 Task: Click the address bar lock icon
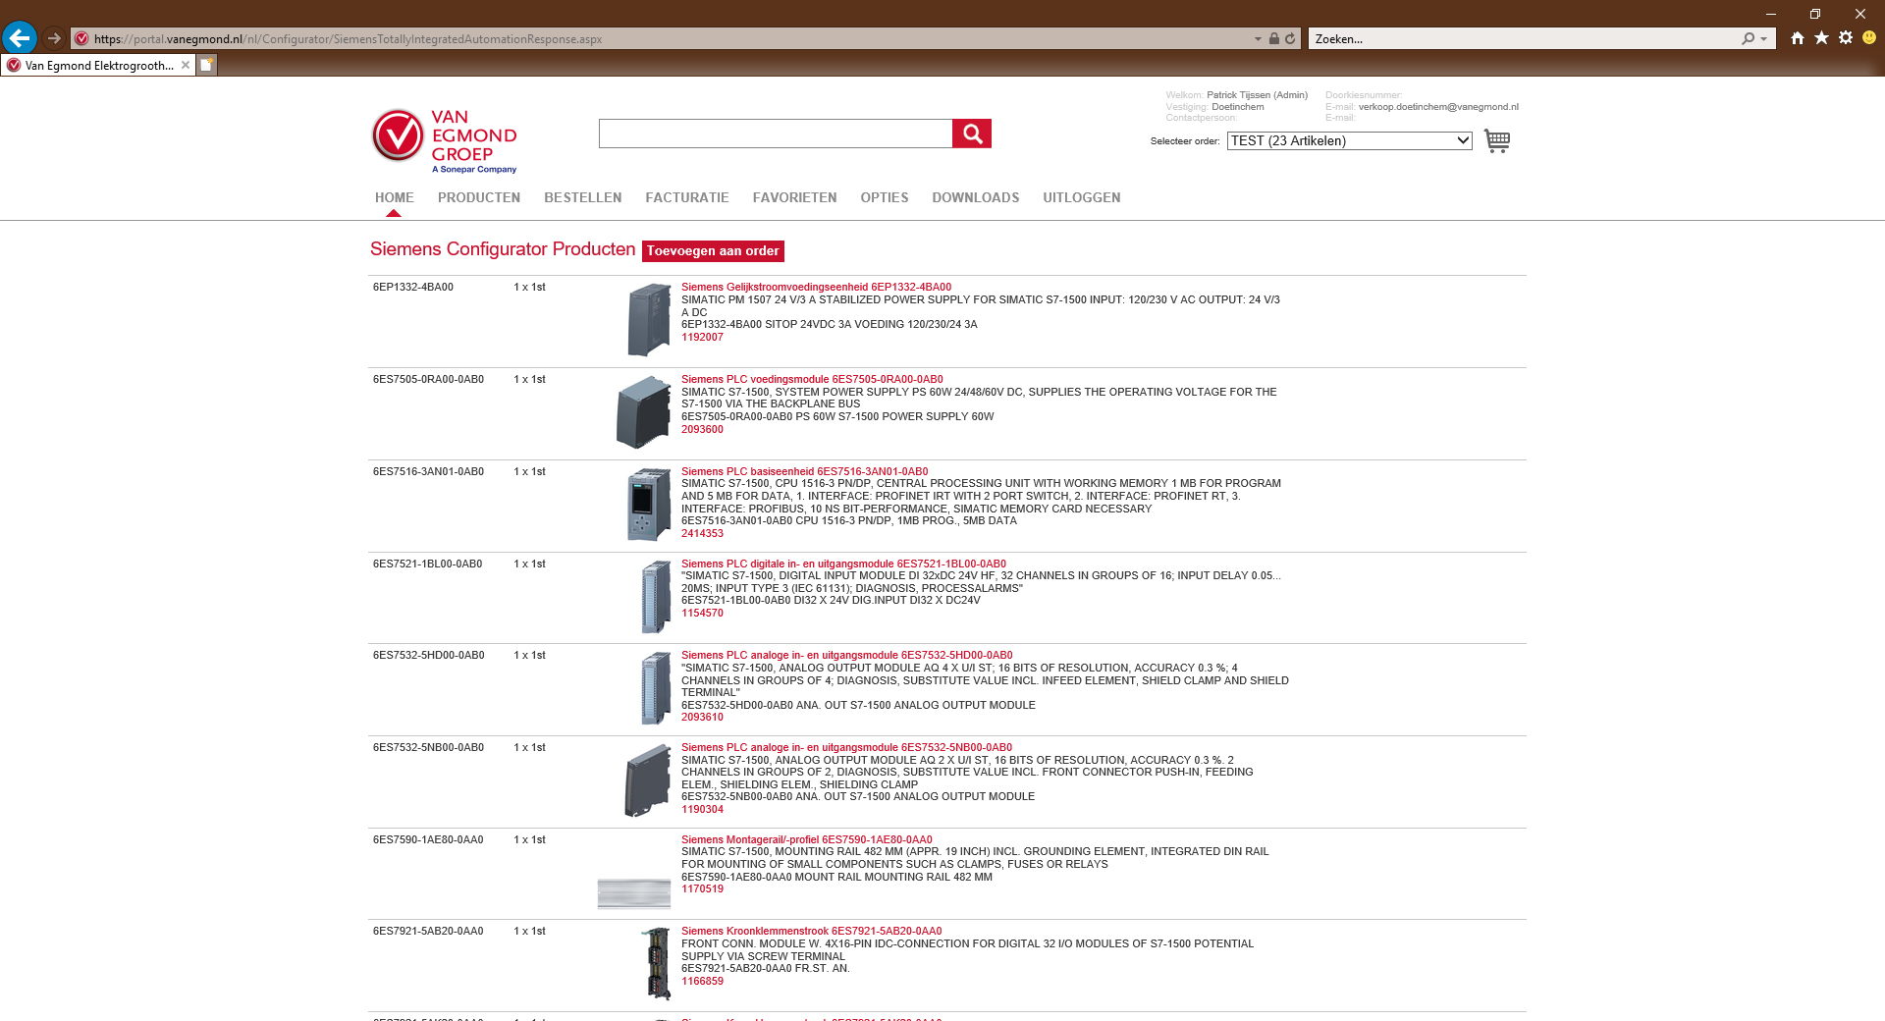1274,39
